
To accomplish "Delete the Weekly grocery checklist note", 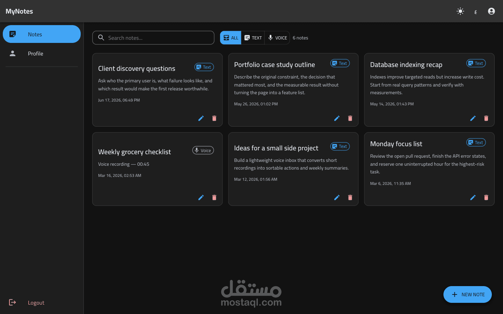I will [214, 197].
